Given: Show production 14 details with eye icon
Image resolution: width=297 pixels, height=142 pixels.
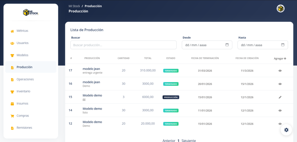Looking at the screenshot, I should [280, 110].
